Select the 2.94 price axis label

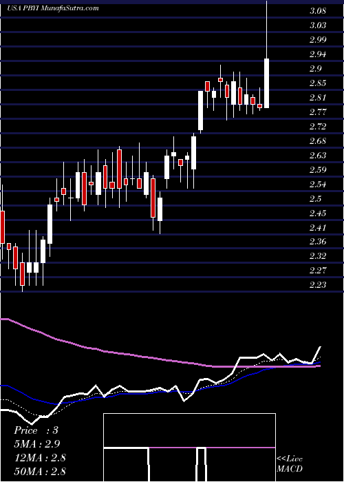point(318,54)
